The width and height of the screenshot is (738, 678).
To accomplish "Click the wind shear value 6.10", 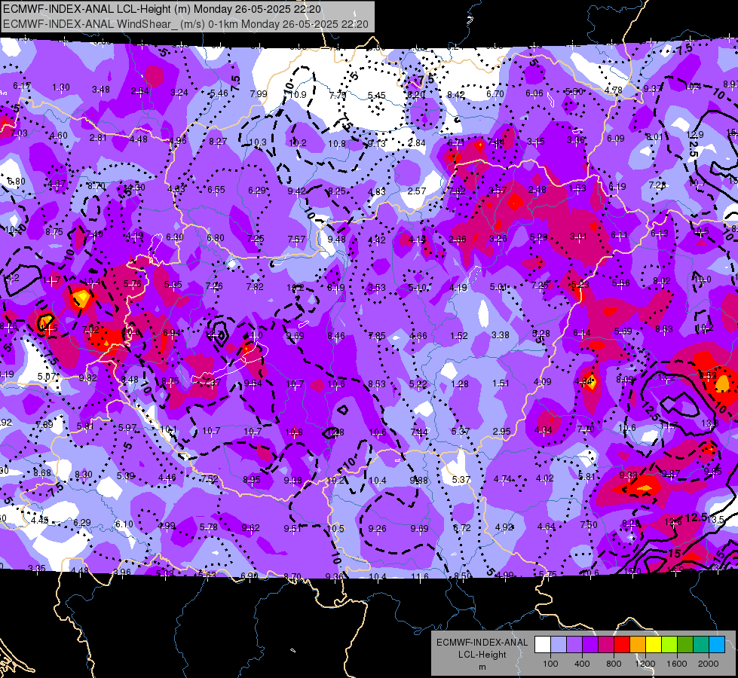I will 124,524.
